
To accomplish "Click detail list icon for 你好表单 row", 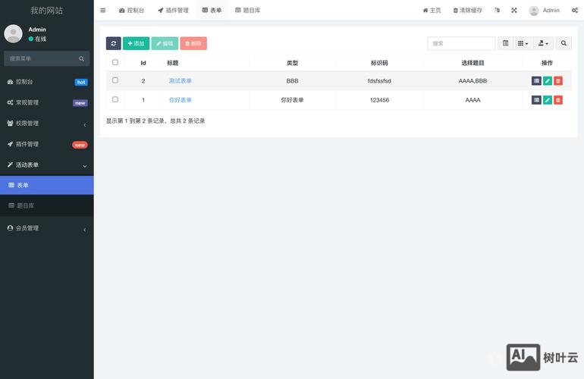I will click(x=536, y=100).
